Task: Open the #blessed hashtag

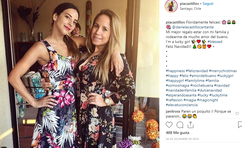Action: pyautogui.click(x=215, y=42)
